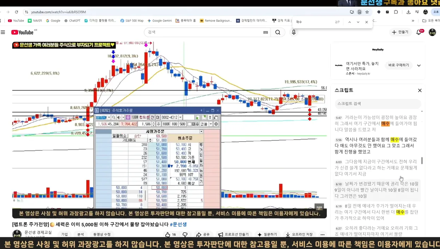Click the 취소주문 cell
The width and height of the screenshot is (440, 249).
(x=184, y=138)
